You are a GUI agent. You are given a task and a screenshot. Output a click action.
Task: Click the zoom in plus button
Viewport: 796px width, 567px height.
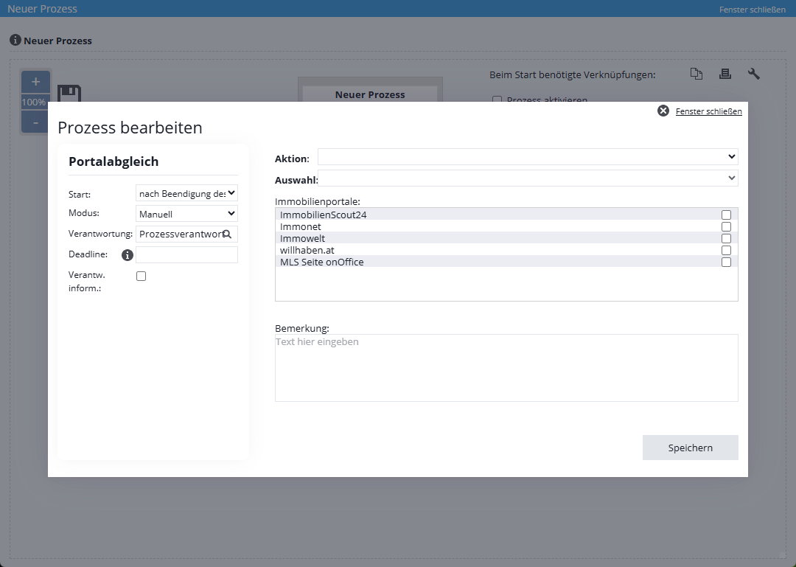tap(35, 82)
